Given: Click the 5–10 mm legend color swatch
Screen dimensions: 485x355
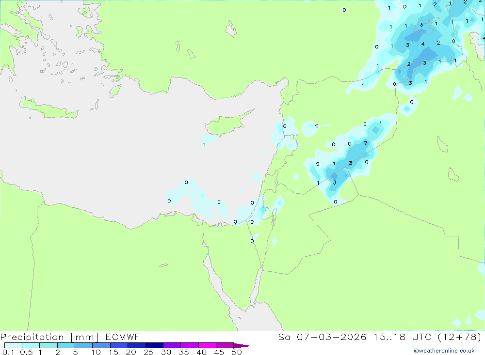Looking at the screenshot, I should (84, 345).
